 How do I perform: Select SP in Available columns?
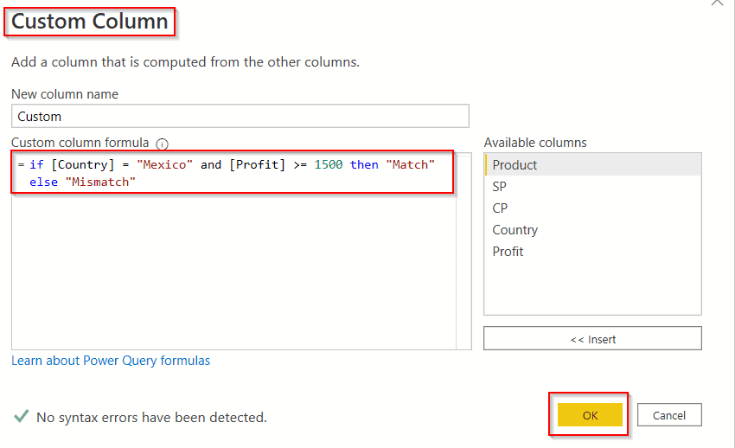coord(592,187)
